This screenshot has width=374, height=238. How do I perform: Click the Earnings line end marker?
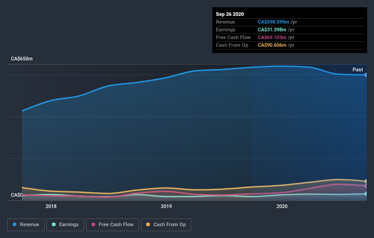[366, 194]
